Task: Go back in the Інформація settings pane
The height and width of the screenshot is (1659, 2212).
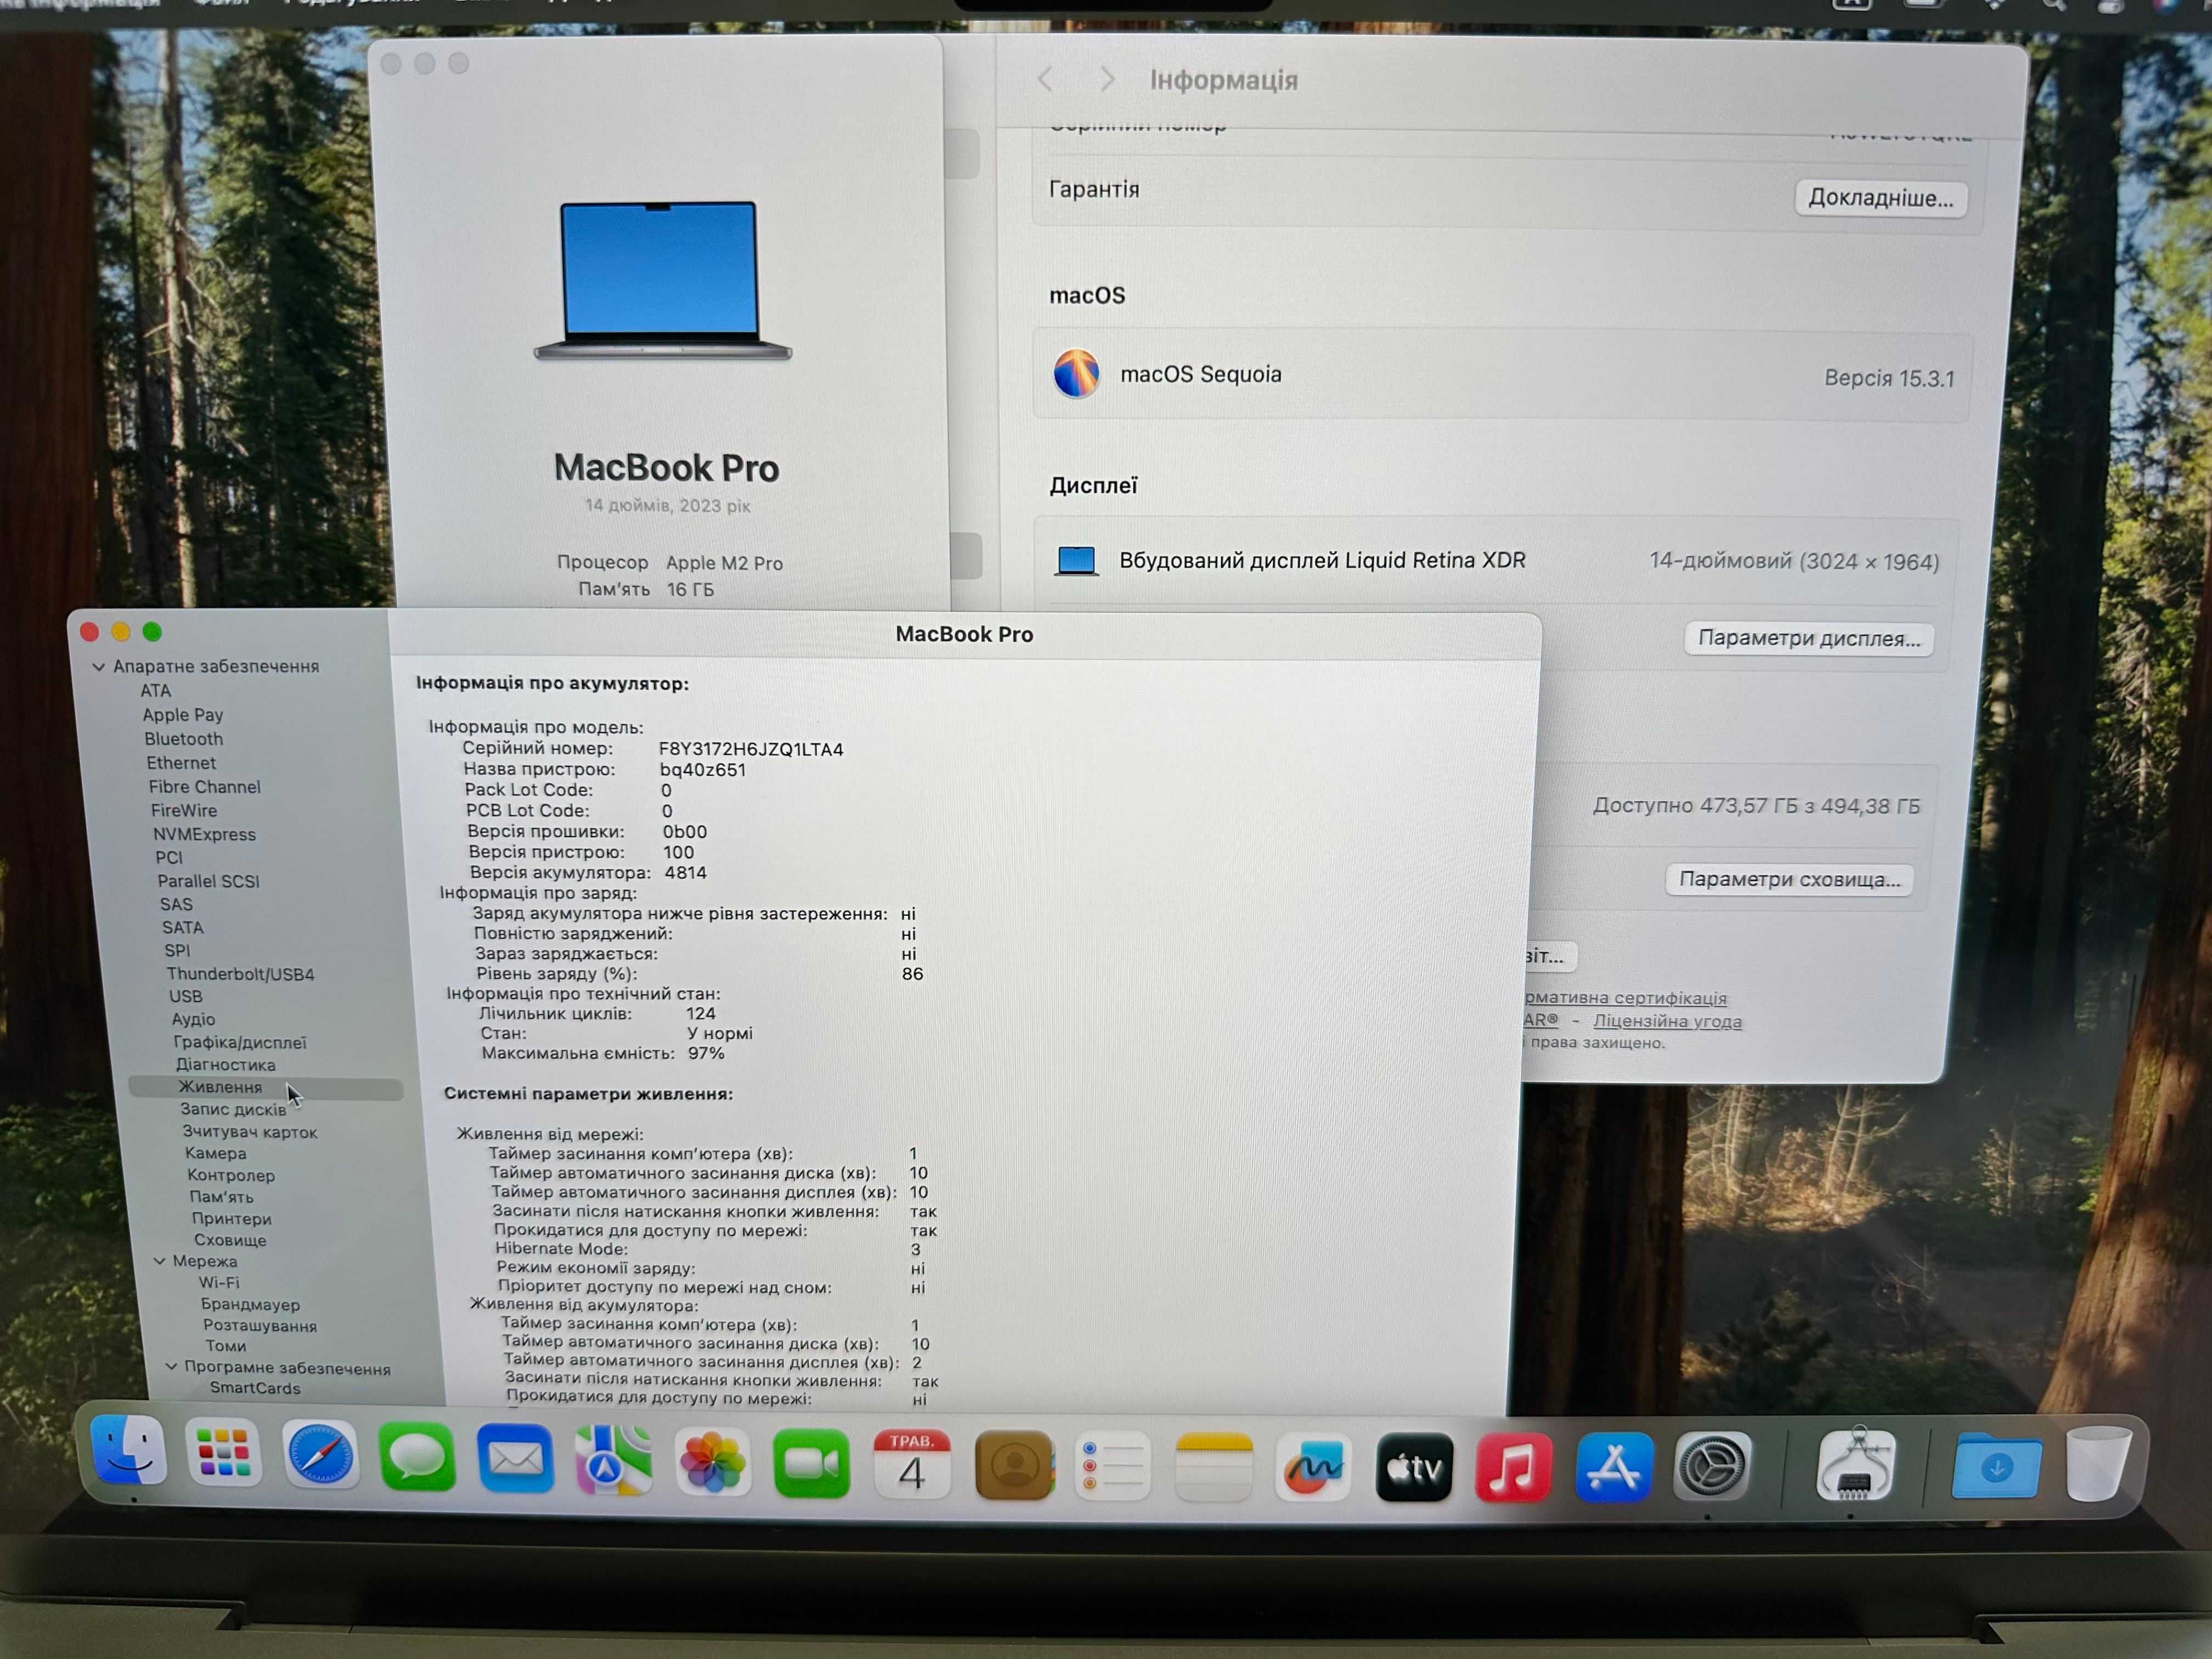Action: click(x=1046, y=79)
